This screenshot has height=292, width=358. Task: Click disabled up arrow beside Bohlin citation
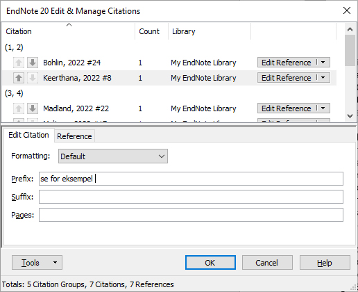coord(19,63)
